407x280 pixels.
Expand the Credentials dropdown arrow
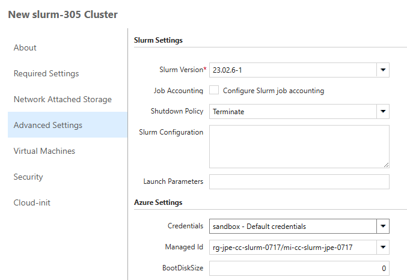tap(383, 227)
